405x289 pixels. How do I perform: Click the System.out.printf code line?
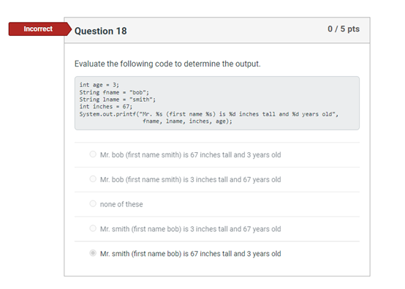click(x=208, y=114)
